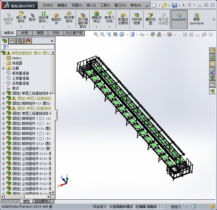Open dropdown arrow under Assembly Features

(x=97, y=27)
